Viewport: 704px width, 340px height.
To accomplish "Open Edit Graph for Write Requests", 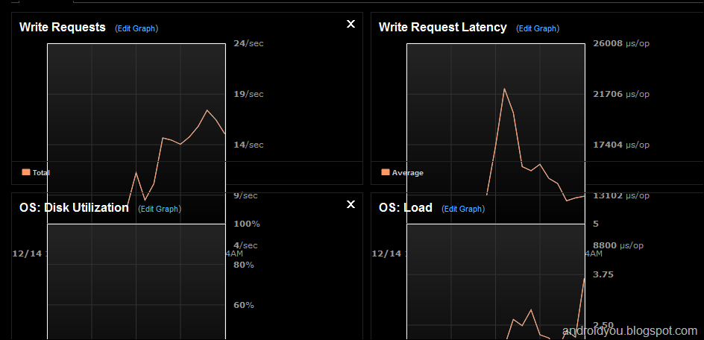I will click(136, 28).
